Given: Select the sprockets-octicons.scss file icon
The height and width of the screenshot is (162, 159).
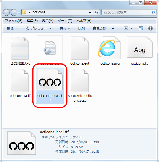Looking at the screenshot, I should tap(80, 80).
